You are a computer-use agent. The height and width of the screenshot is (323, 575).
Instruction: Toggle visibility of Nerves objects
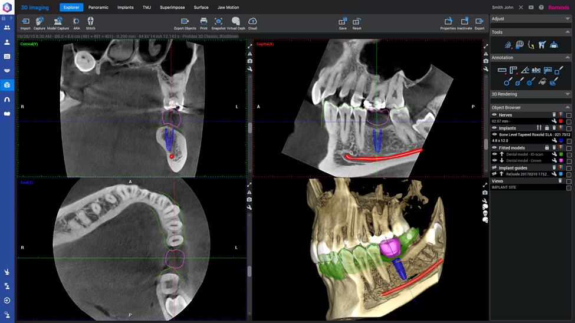[495, 115]
